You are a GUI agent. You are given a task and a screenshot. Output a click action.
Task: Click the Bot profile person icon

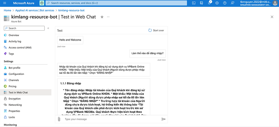tap(5, 68)
